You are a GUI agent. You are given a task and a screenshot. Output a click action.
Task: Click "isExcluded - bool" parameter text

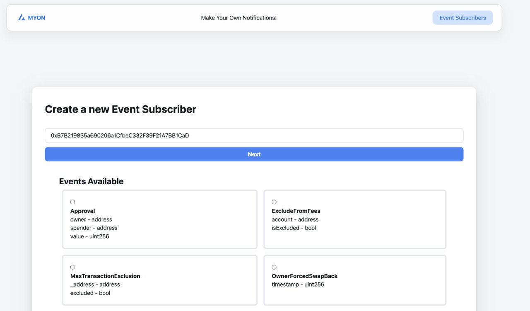click(x=294, y=228)
